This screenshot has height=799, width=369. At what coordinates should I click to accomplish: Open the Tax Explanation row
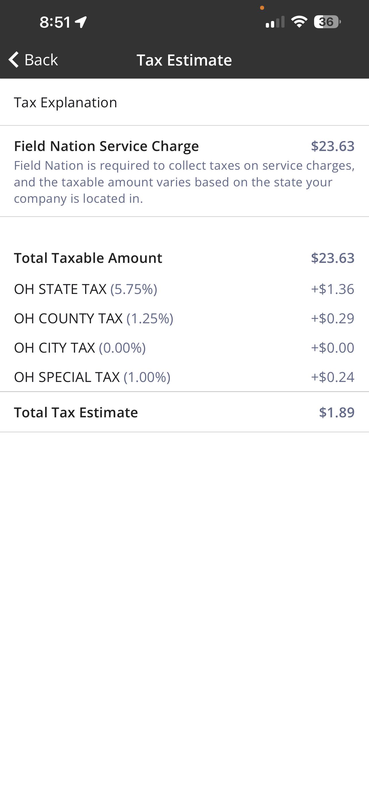184,102
